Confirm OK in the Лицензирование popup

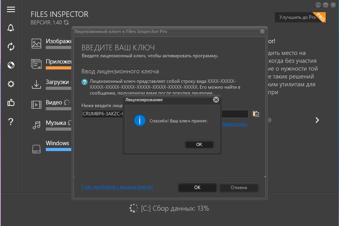(199, 144)
